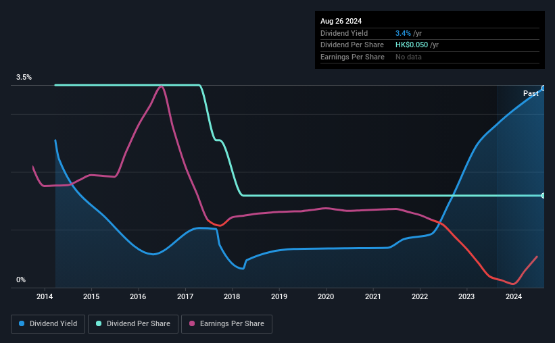555x343 pixels.
Task: Click the Aug 26 2024 tooltip date
Action: pos(341,21)
